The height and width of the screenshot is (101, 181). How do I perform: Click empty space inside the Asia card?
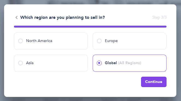(x=60, y=63)
